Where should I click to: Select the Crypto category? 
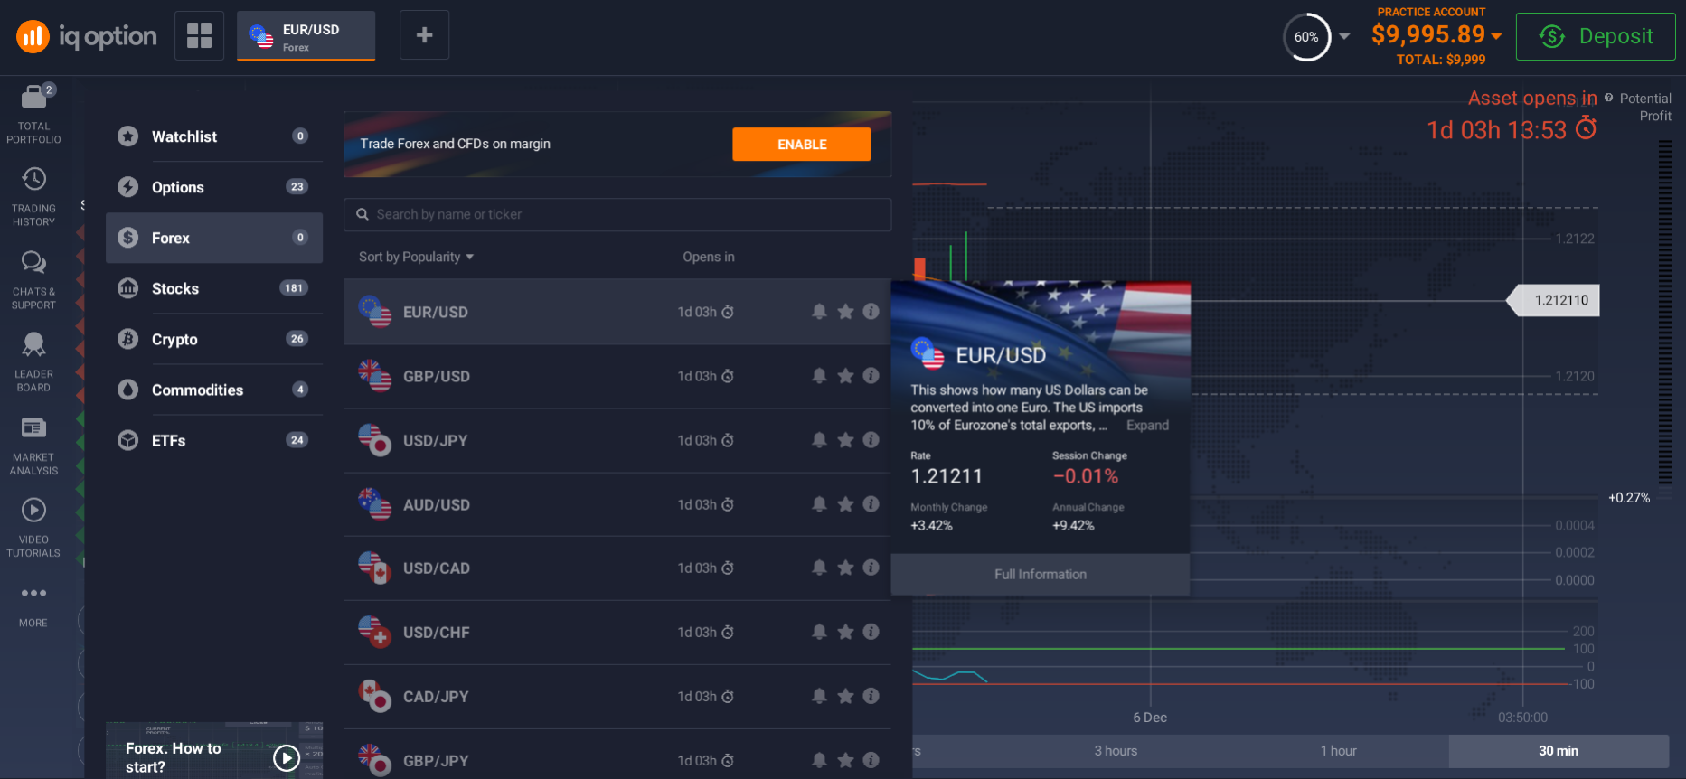[214, 339]
